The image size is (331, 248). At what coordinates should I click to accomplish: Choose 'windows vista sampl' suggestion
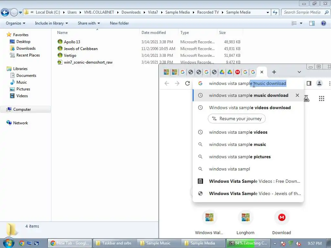248,169
